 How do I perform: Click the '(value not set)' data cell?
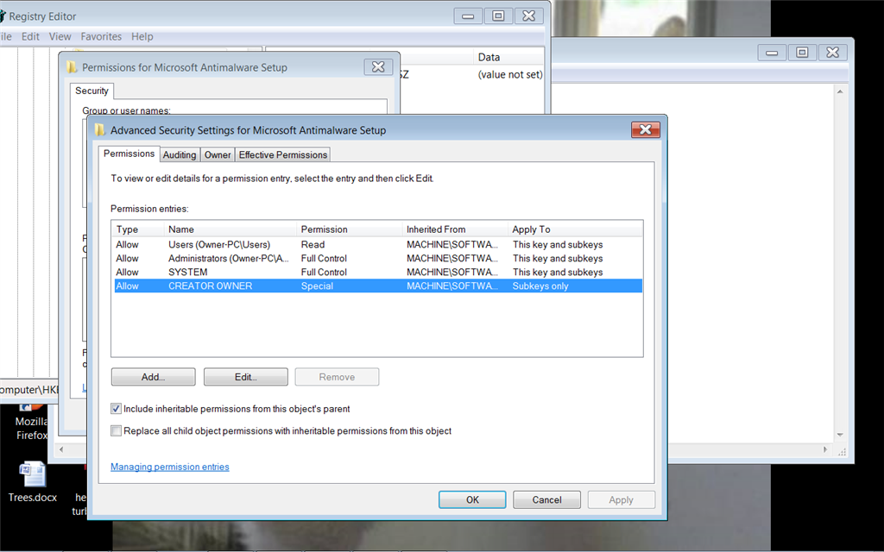pos(509,74)
